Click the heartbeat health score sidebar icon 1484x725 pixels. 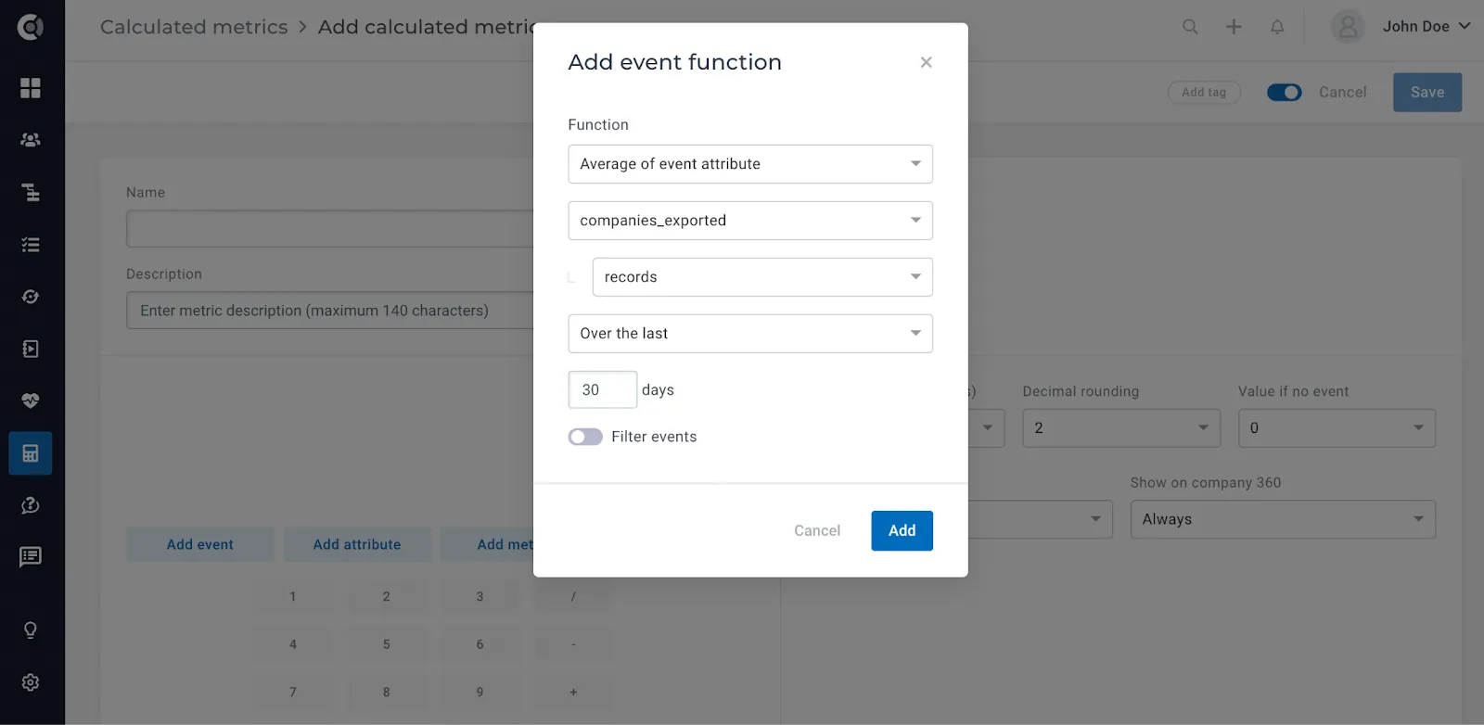click(31, 401)
